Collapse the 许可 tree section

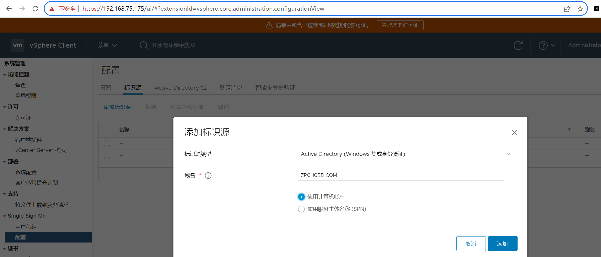tap(4, 107)
